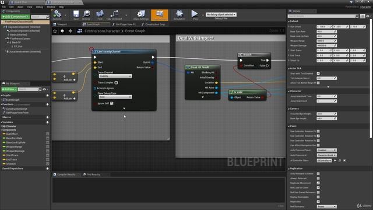
Task: Toggle Replicate Movement checkbox
Action: [318, 183]
